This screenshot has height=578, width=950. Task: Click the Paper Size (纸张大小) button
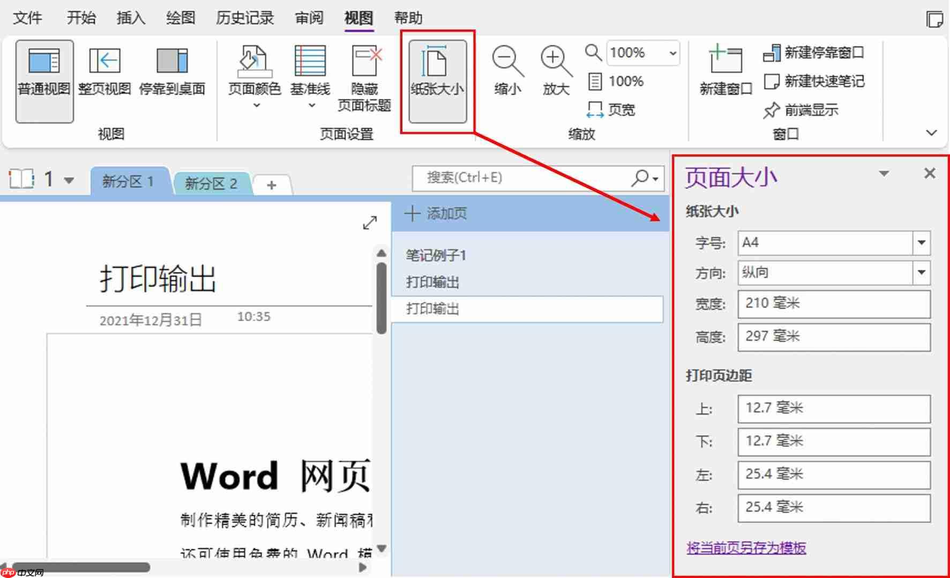tap(438, 81)
